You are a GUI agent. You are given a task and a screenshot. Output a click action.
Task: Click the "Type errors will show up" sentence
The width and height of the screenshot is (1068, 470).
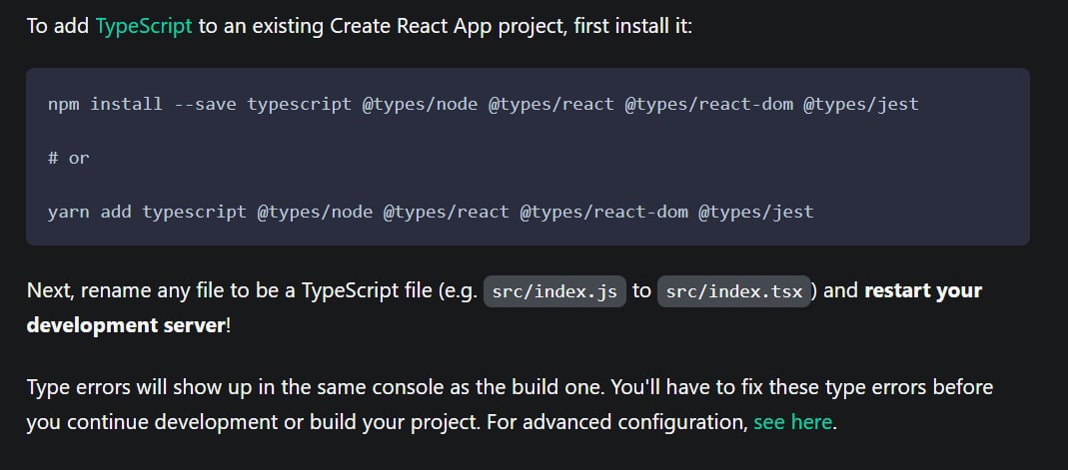(140, 386)
